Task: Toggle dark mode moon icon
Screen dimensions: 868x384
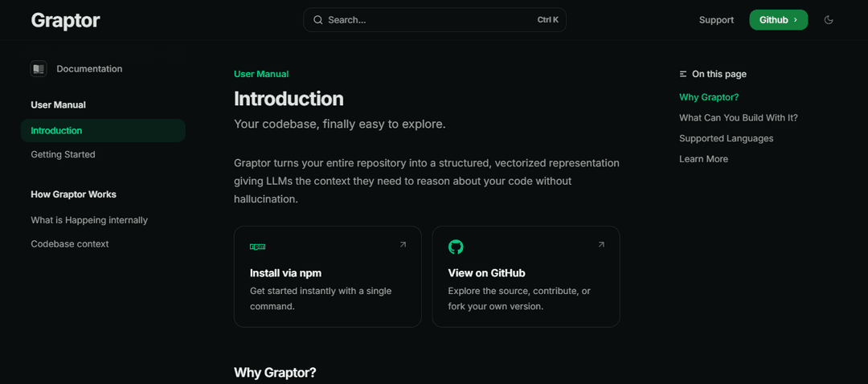Action: pos(828,20)
